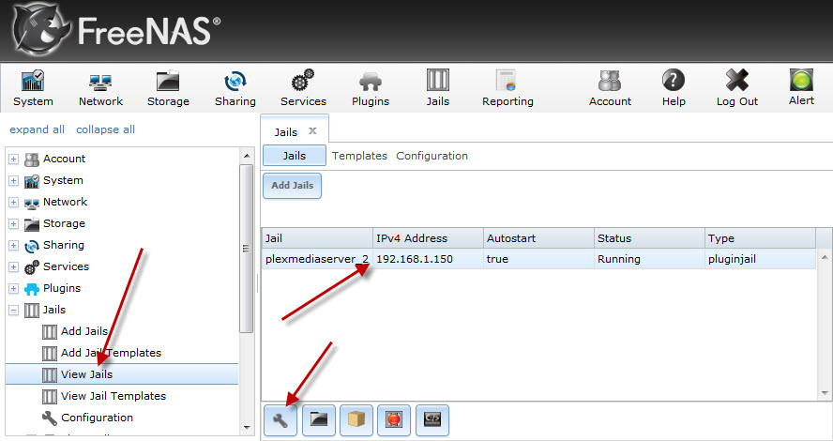The image size is (833, 441).
Task: Switch to the Templates sub-tab
Action: click(359, 156)
